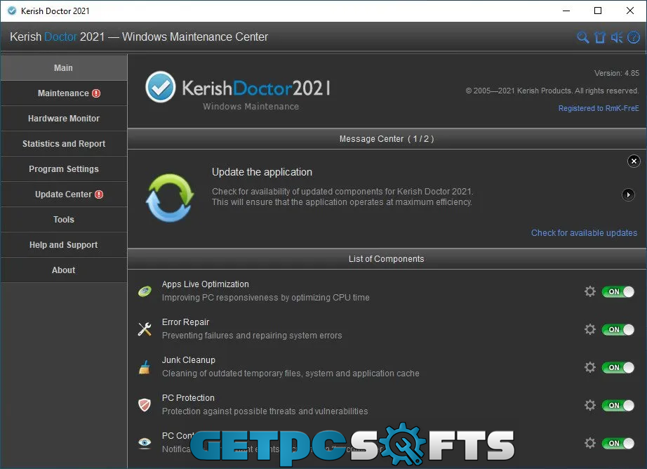Dismiss the Update the application message

point(634,161)
